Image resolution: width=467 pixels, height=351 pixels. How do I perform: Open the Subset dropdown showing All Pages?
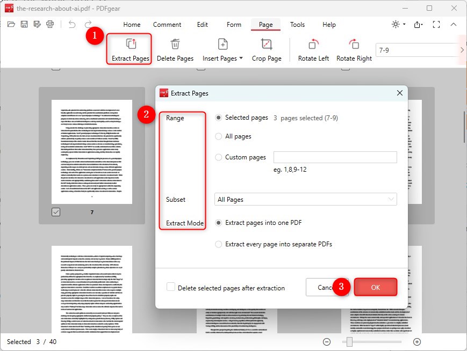[305, 199]
